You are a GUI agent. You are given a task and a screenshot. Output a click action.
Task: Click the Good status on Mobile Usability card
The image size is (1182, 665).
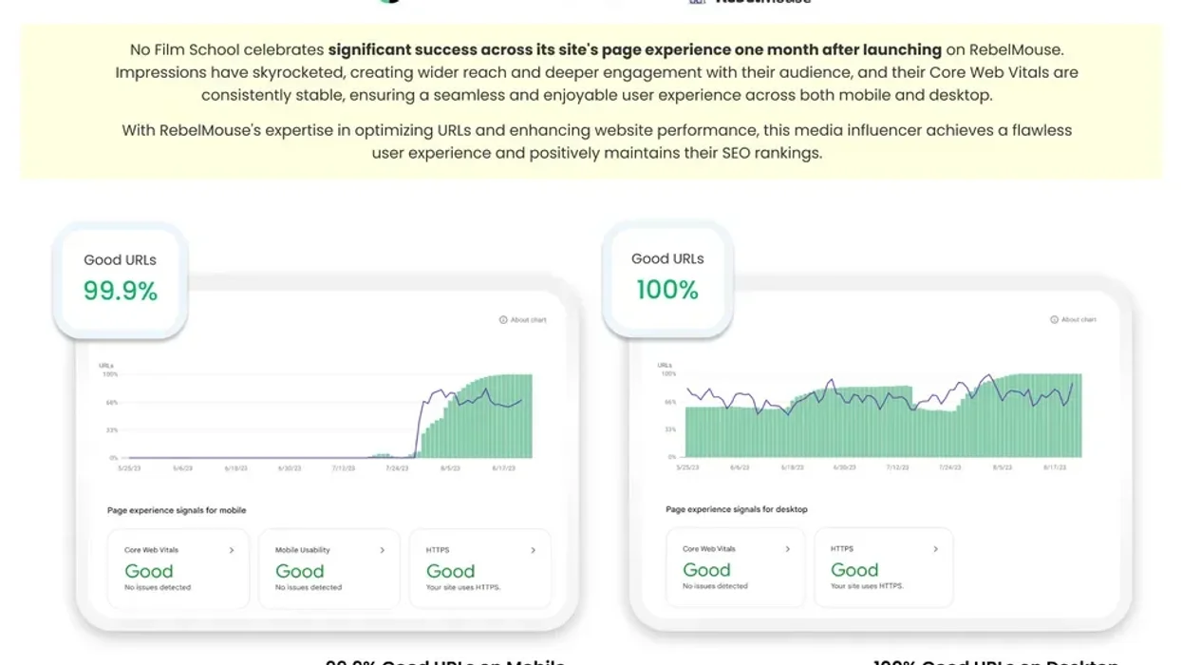click(300, 570)
